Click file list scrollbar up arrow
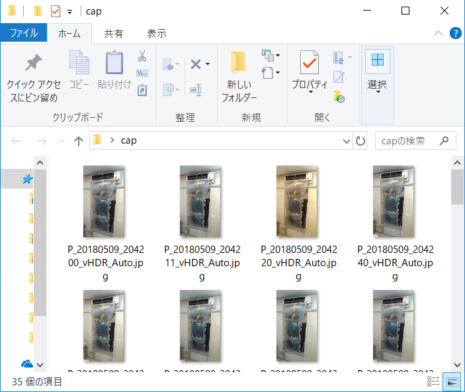465x392 pixels. pyautogui.click(x=457, y=163)
